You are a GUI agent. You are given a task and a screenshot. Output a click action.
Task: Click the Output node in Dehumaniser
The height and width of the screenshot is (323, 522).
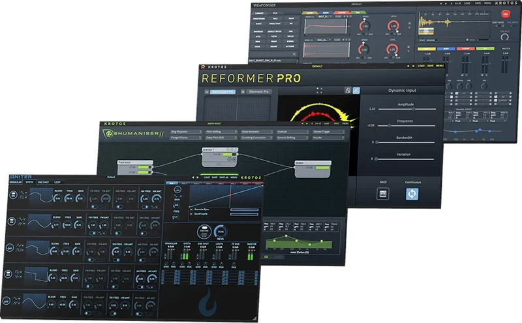coord(313,170)
